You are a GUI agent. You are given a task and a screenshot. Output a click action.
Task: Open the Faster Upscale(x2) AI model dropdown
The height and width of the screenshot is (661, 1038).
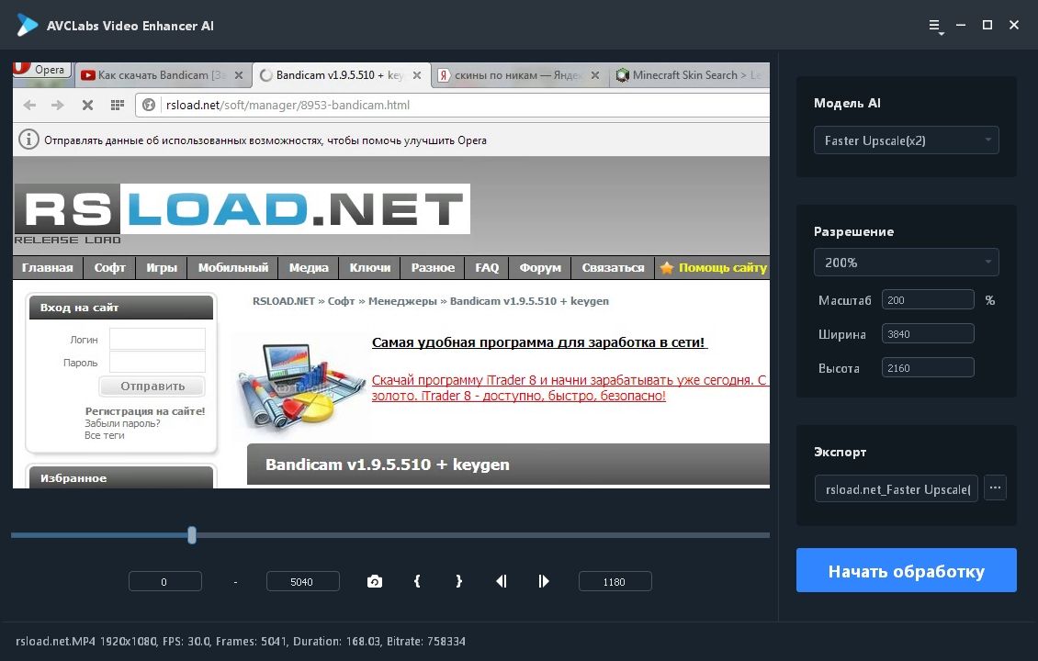907,140
